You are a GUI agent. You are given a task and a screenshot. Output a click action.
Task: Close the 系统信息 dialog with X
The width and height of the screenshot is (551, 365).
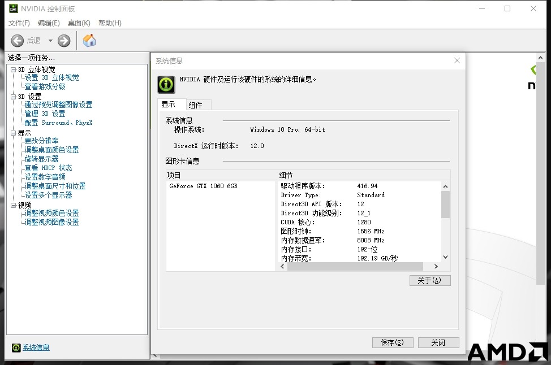point(457,60)
